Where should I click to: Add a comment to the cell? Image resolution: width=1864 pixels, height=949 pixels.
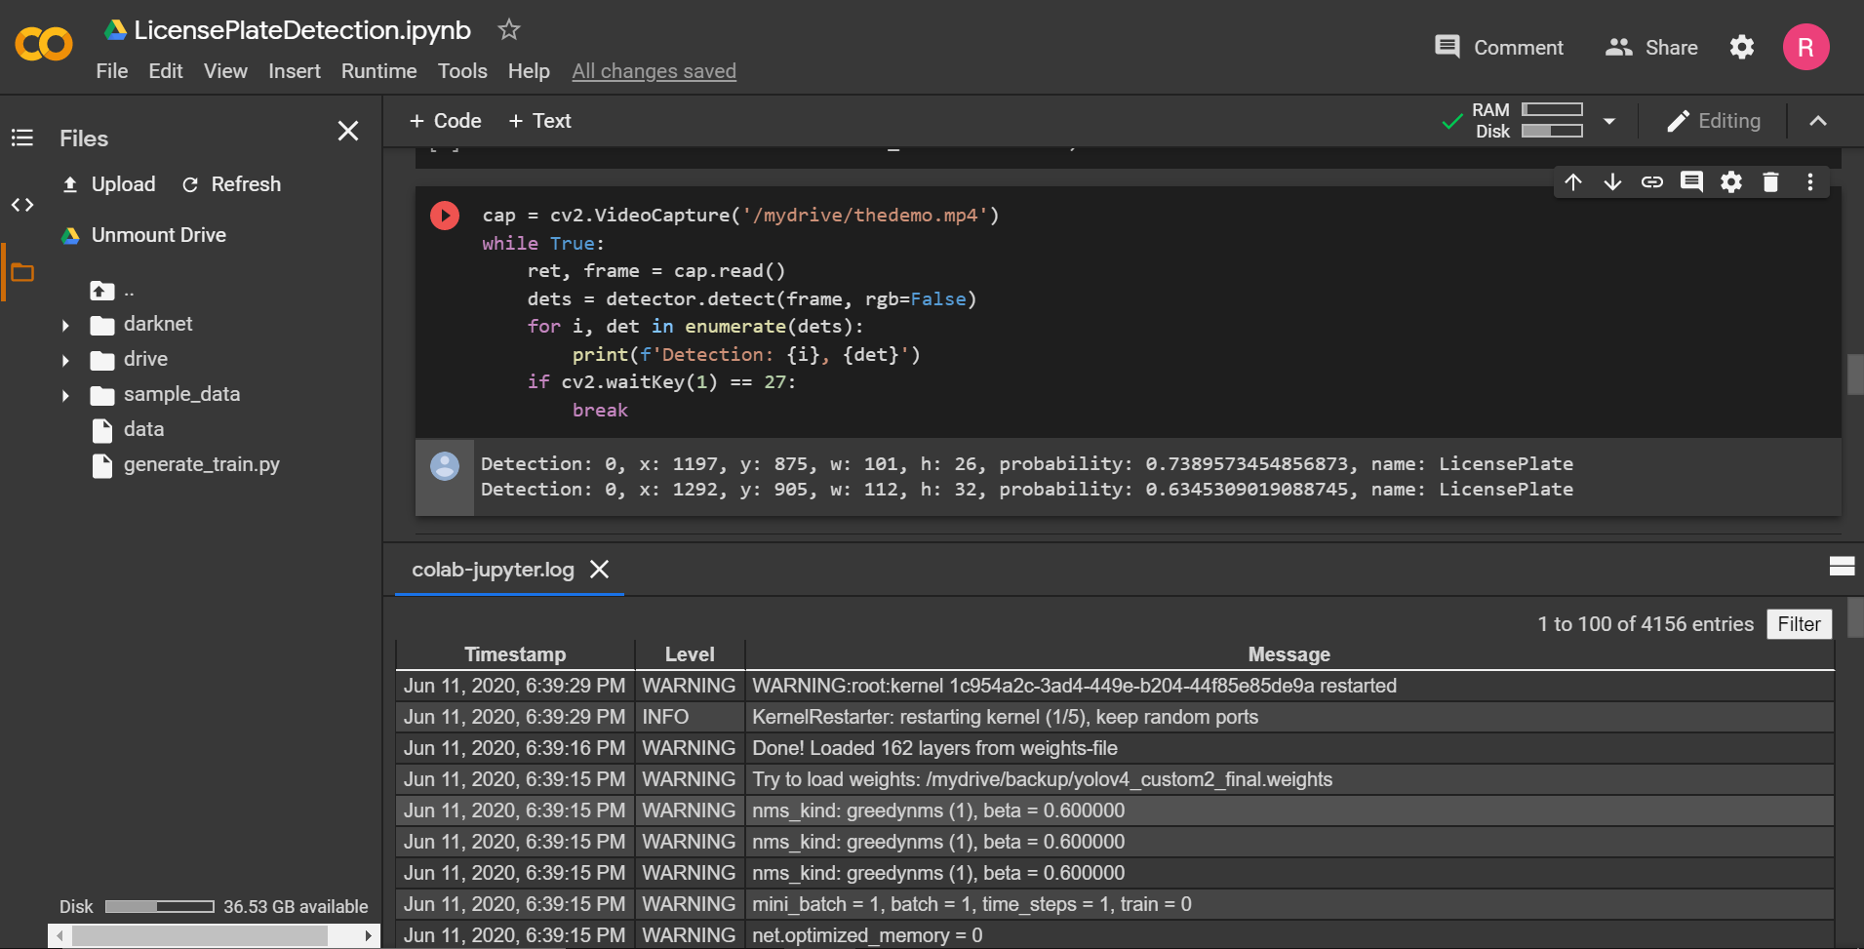[x=1691, y=181]
